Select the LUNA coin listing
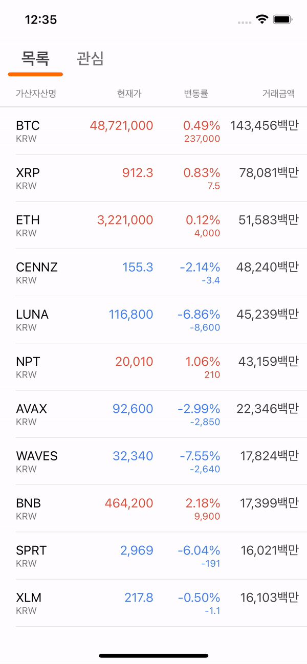This screenshot has height=664, width=307. [153, 319]
